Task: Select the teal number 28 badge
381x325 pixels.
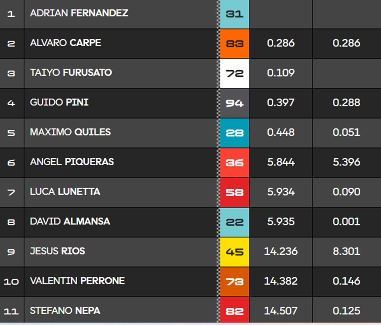Action: (x=235, y=133)
